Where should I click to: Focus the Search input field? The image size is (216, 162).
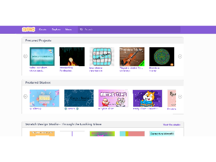129,29
